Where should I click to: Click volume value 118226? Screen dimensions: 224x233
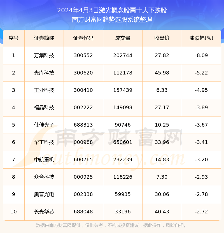point(123,177)
